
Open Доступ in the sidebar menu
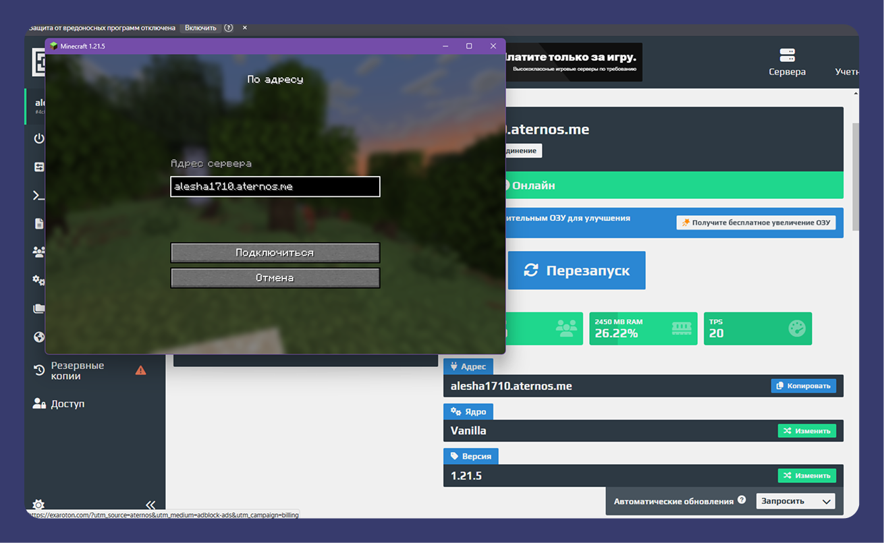click(x=67, y=404)
